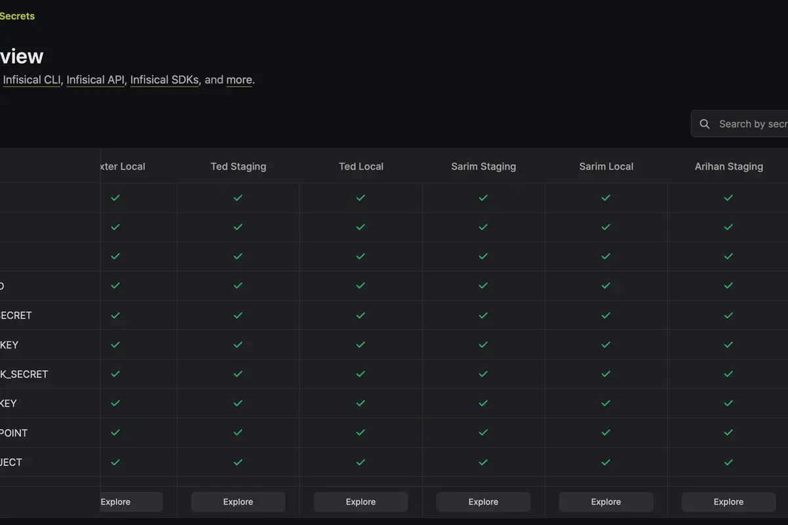Click Sarim Staging checkmark in K_SECRET row
Screen dimensions: 788x525
483,374
